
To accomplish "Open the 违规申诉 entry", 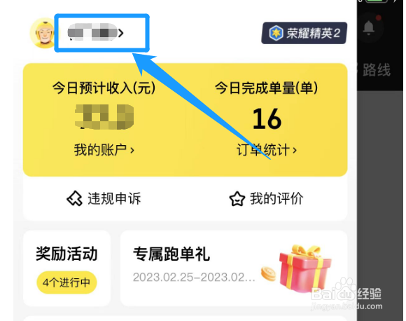I will 104,199.
